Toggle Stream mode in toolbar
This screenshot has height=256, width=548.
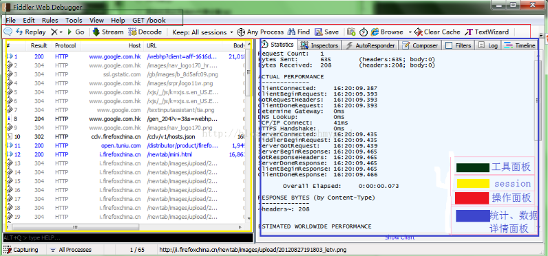(x=108, y=32)
